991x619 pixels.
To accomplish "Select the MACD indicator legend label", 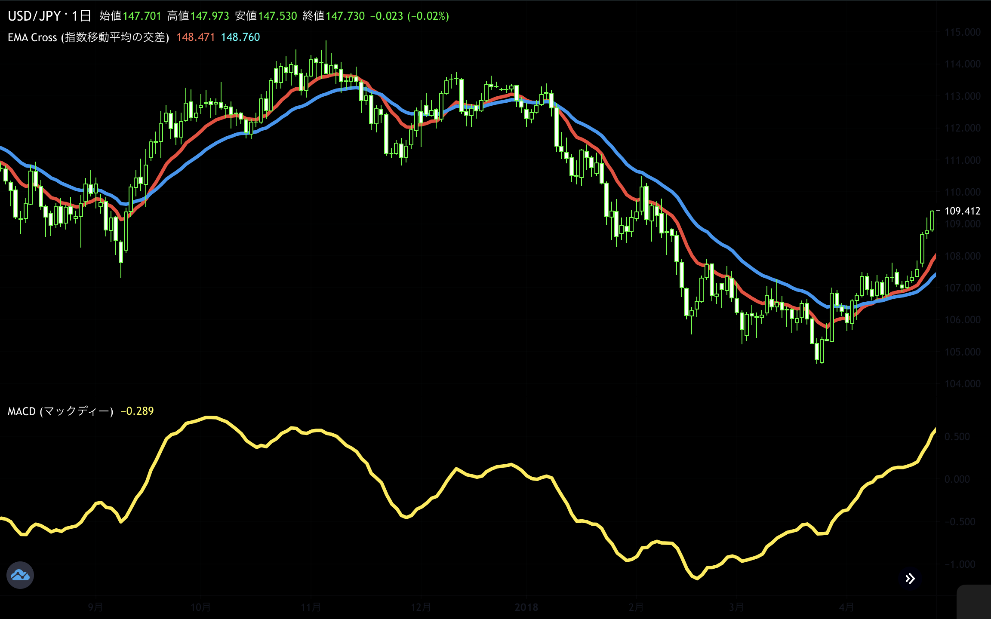I will pos(60,411).
